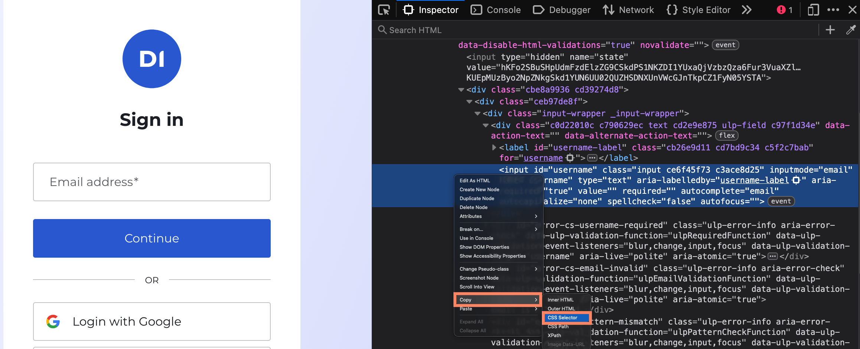The height and width of the screenshot is (349, 860).
Task: Open the devtools three-dot options menu
Action: tap(833, 10)
